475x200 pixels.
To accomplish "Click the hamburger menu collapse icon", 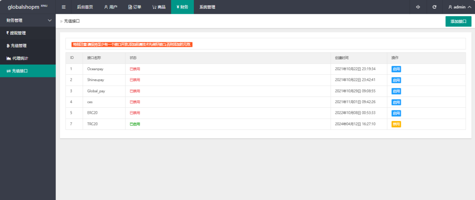I will point(64,7).
